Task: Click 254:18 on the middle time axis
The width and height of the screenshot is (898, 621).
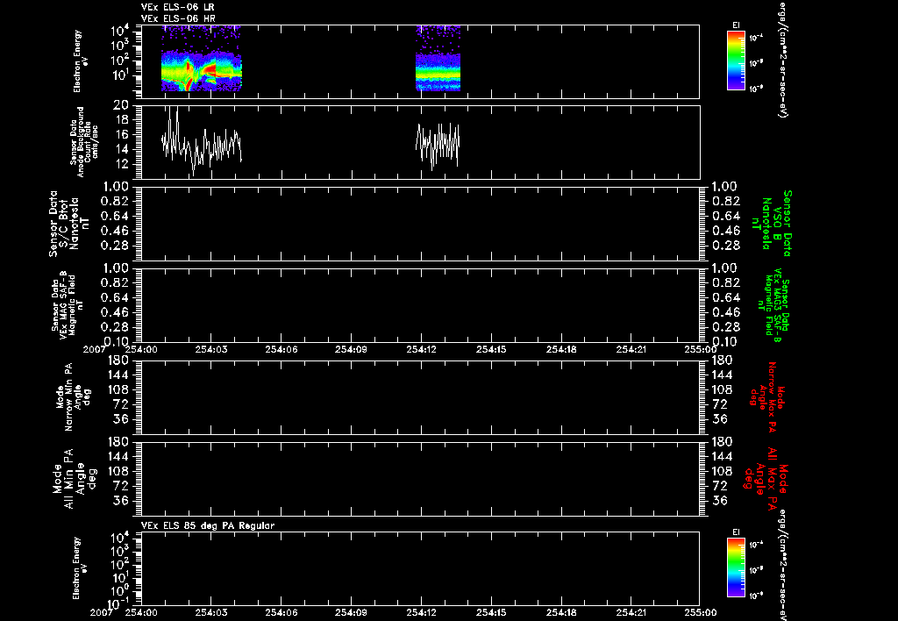Action: click(x=562, y=349)
